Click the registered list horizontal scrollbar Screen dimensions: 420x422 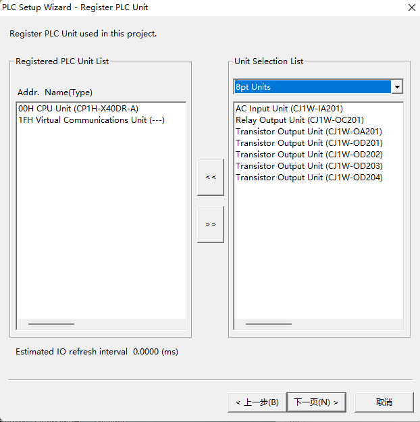pos(101,324)
